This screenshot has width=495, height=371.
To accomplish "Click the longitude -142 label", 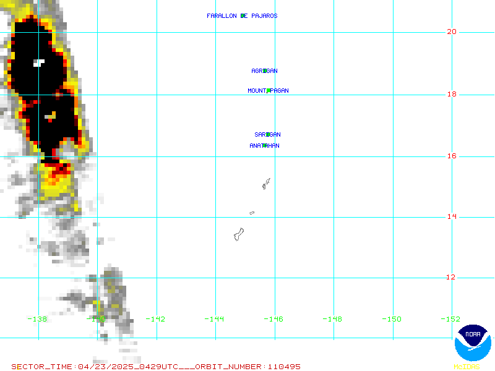I will [x=156, y=319].
